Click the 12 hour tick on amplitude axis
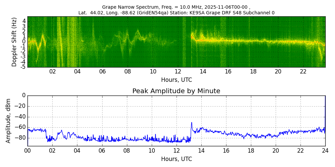335x167 pixels. [176, 151]
